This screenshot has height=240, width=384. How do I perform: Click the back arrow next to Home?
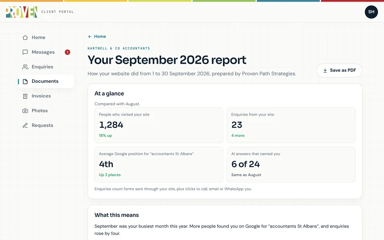[90, 36]
